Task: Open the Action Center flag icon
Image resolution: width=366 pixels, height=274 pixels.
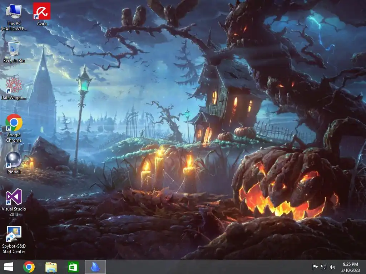Action: click(x=315, y=267)
